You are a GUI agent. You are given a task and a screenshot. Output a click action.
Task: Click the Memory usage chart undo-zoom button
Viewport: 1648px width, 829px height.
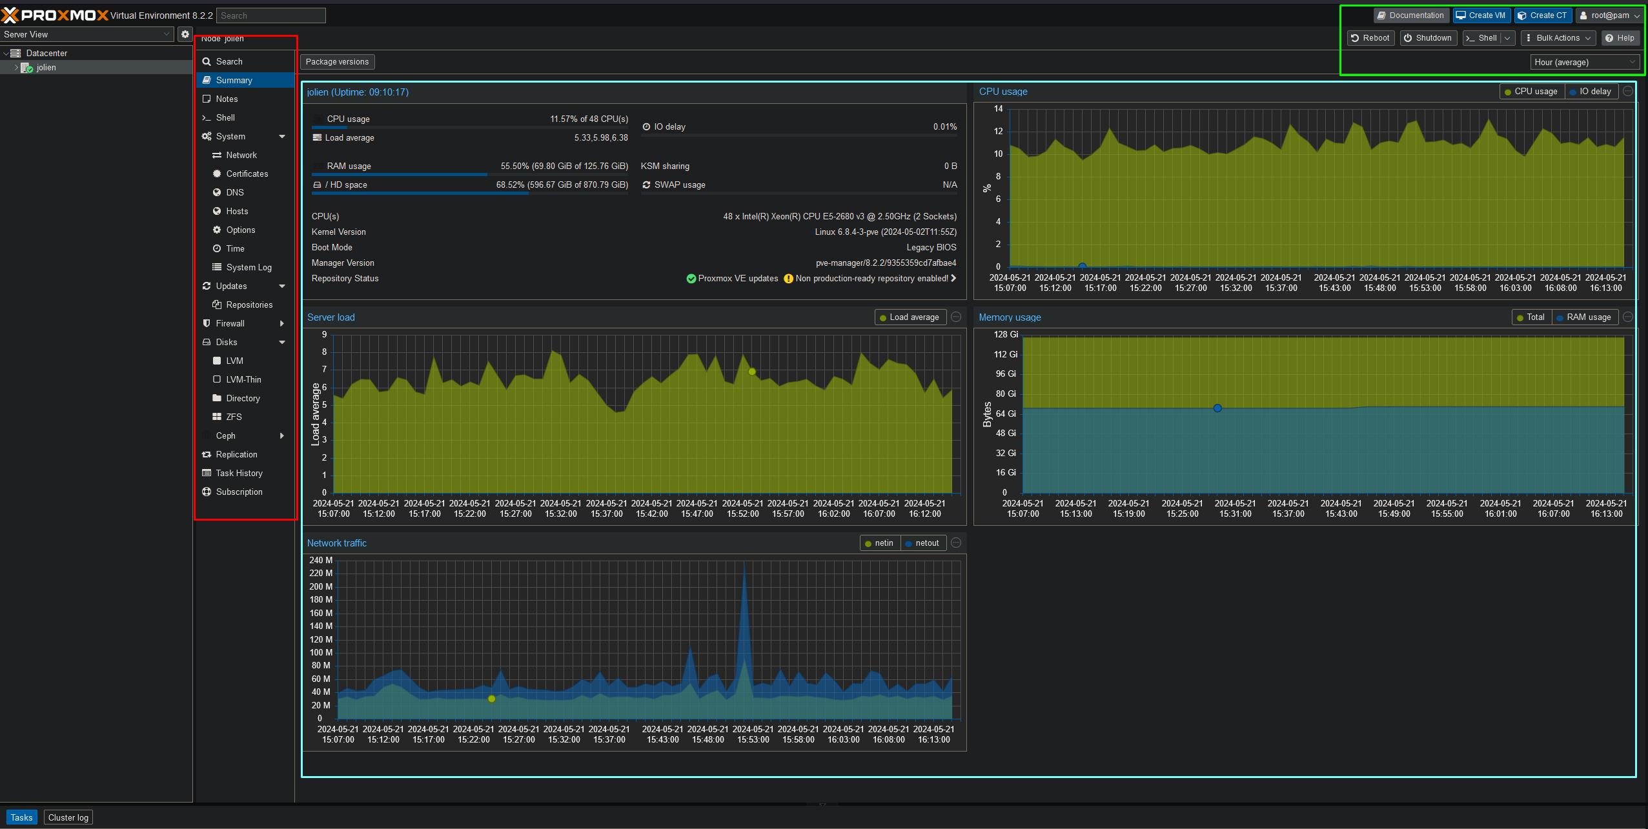(1628, 317)
